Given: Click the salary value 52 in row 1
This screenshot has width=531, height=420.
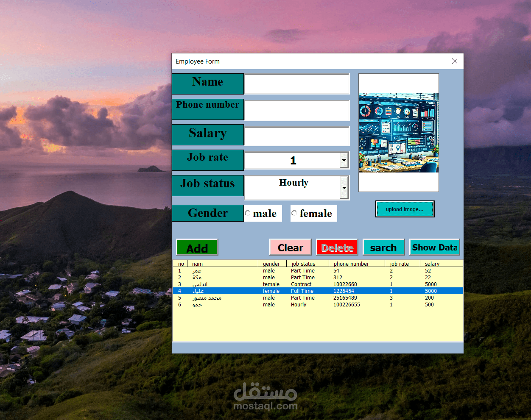Looking at the screenshot, I should click(x=428, y=271).
